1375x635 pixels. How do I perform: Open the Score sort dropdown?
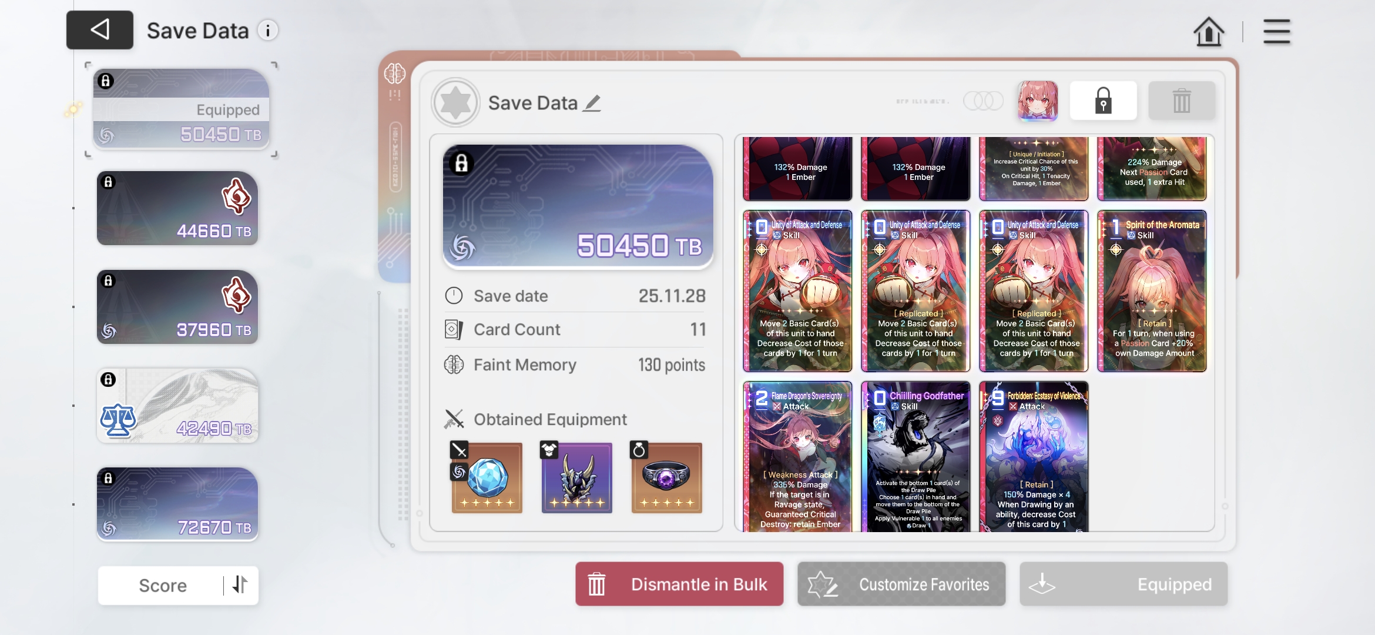tap(163, 585)
